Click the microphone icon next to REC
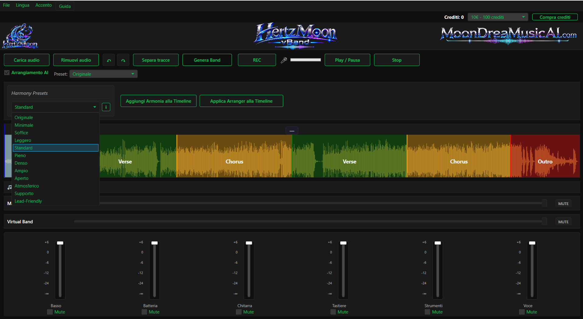This screenshot has height=319, width=583. pyautogui.click(x=284, y=60)
